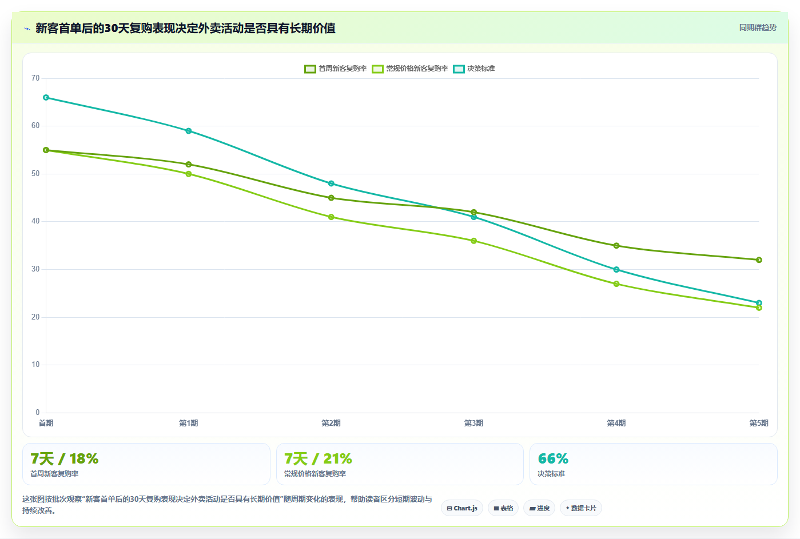Click the 第2期 x-axis label

tap(331, 423)
